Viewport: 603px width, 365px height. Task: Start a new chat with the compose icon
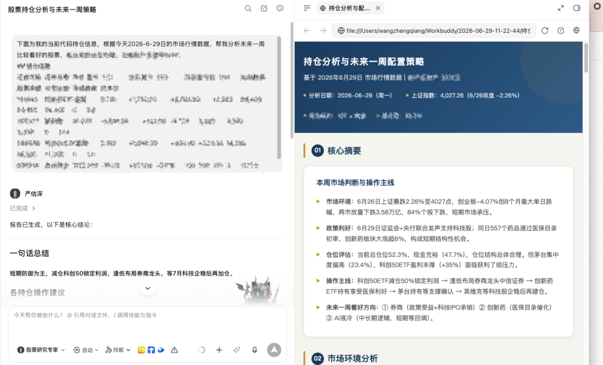click(x=264, y=8)
